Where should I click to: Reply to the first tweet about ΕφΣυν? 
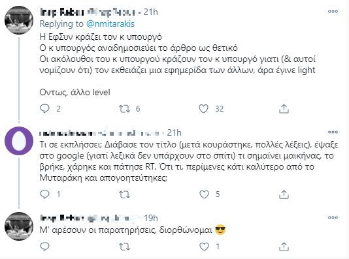[x=44, y=108]
